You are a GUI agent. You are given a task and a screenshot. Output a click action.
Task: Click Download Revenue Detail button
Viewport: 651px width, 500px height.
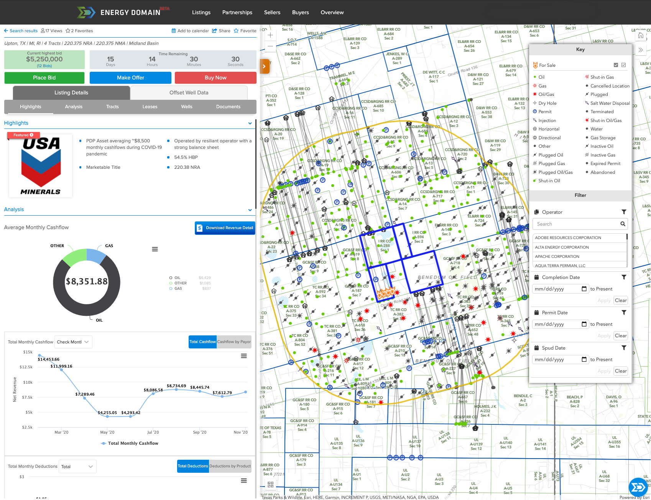pos(225,228)
